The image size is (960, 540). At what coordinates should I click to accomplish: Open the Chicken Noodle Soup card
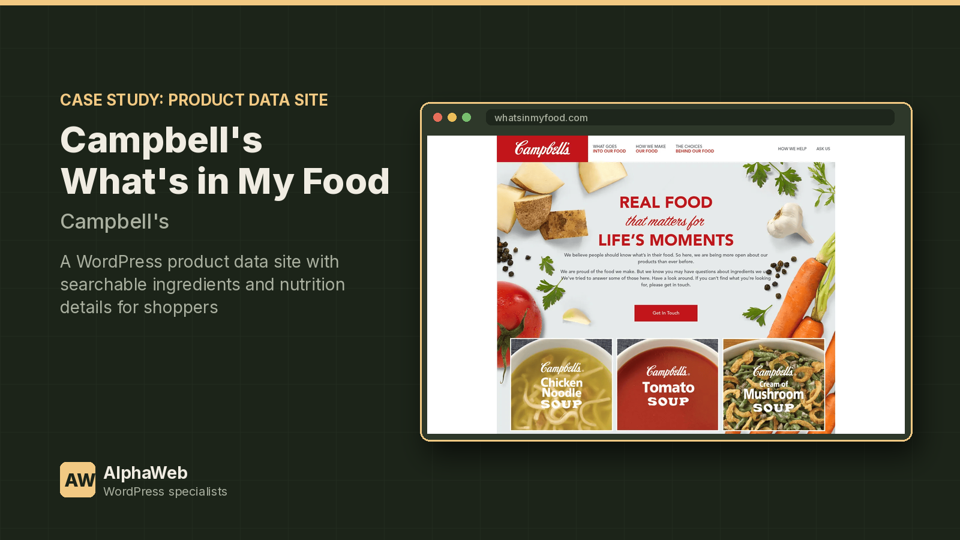(x=562, y=385)
